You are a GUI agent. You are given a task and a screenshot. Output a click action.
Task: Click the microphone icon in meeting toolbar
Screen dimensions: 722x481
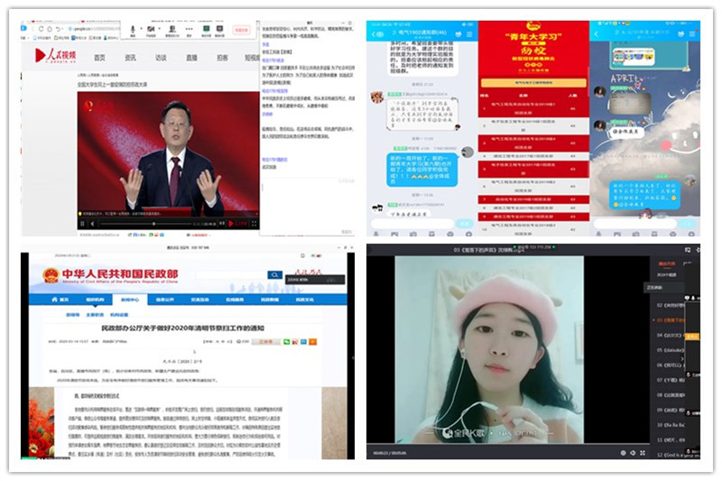134,29
